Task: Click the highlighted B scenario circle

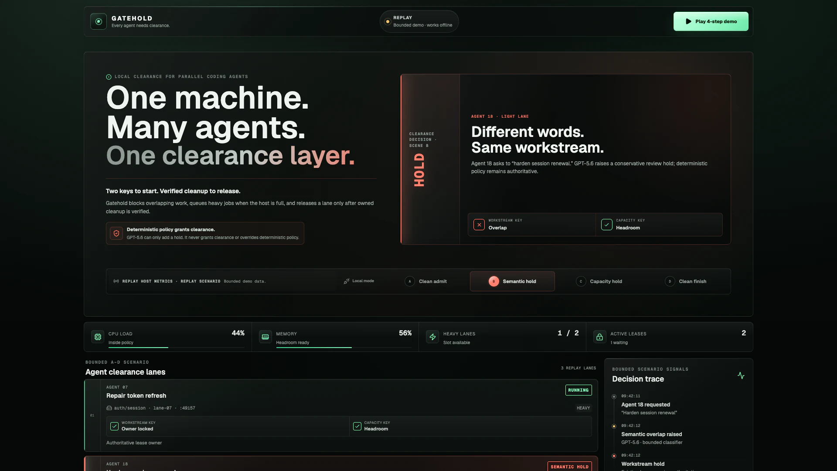Action: click(493, 281)
